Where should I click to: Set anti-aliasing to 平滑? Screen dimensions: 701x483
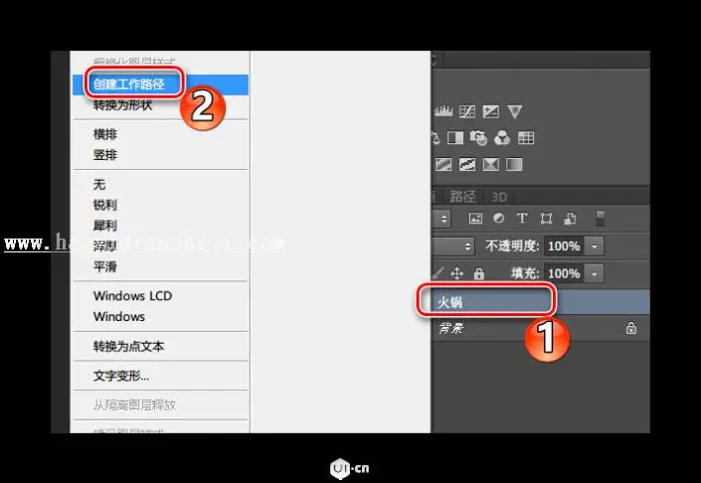pyautogui.click(x=160, y=266)
